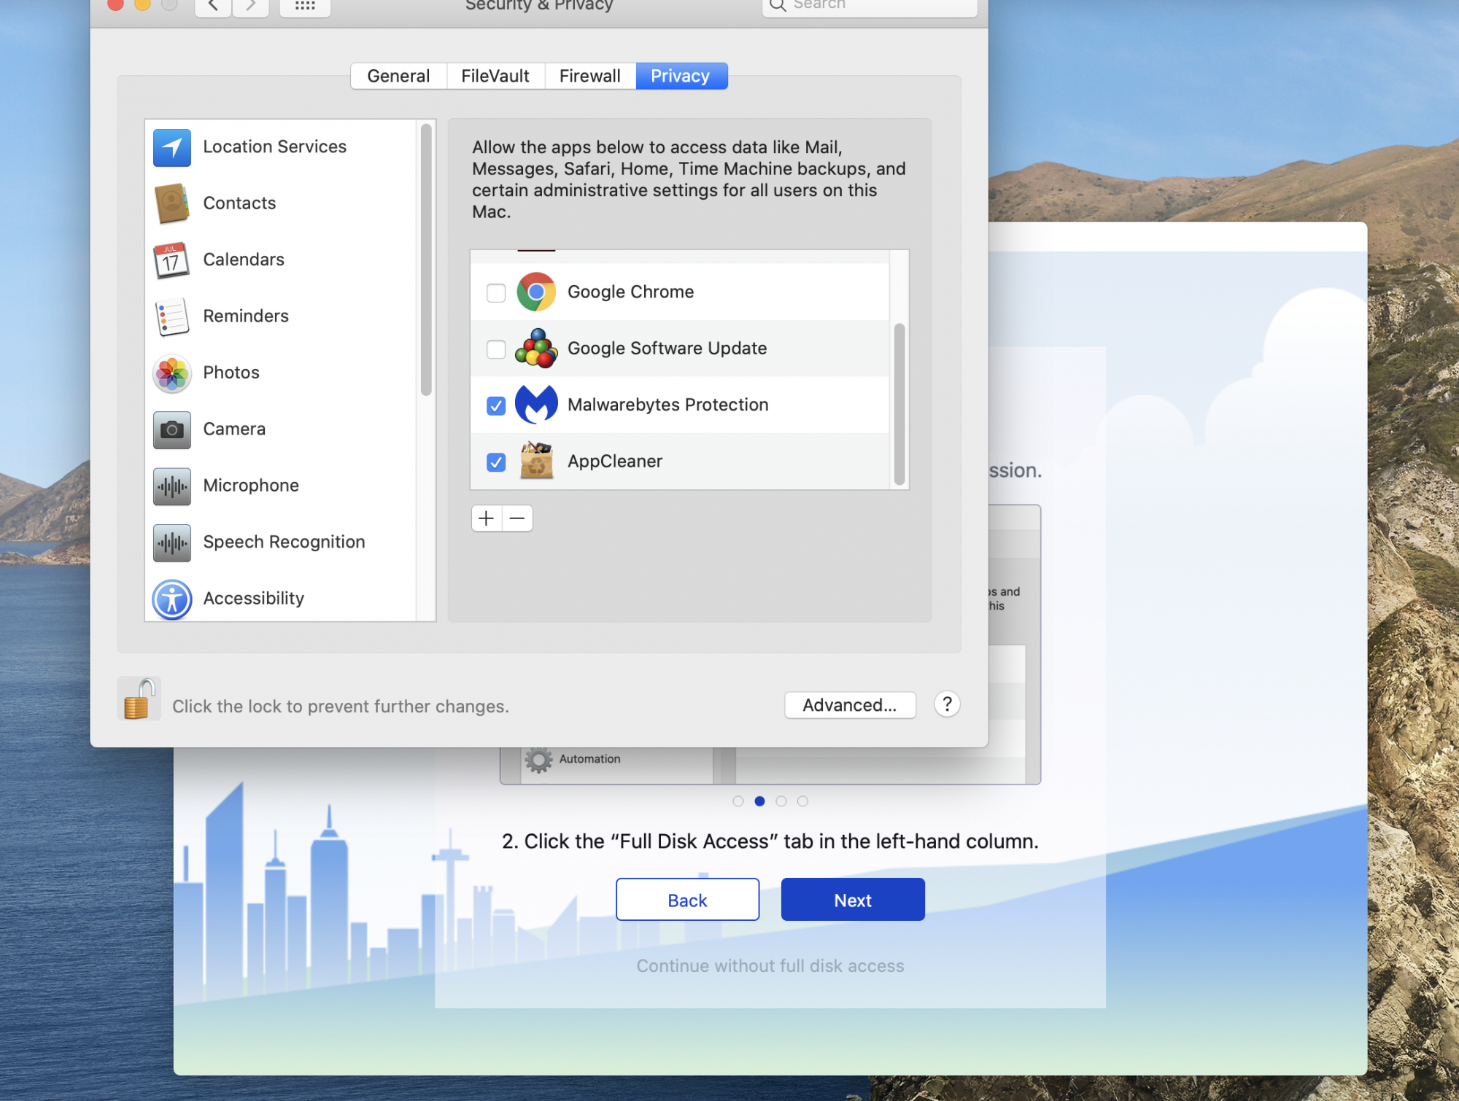Select Accessibility label in list

click(254, 599)
